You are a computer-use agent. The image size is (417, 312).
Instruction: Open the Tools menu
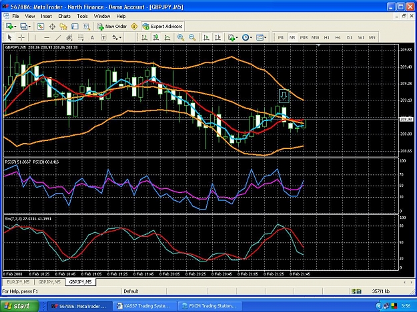pyautogui.click(x=82, y=16)
